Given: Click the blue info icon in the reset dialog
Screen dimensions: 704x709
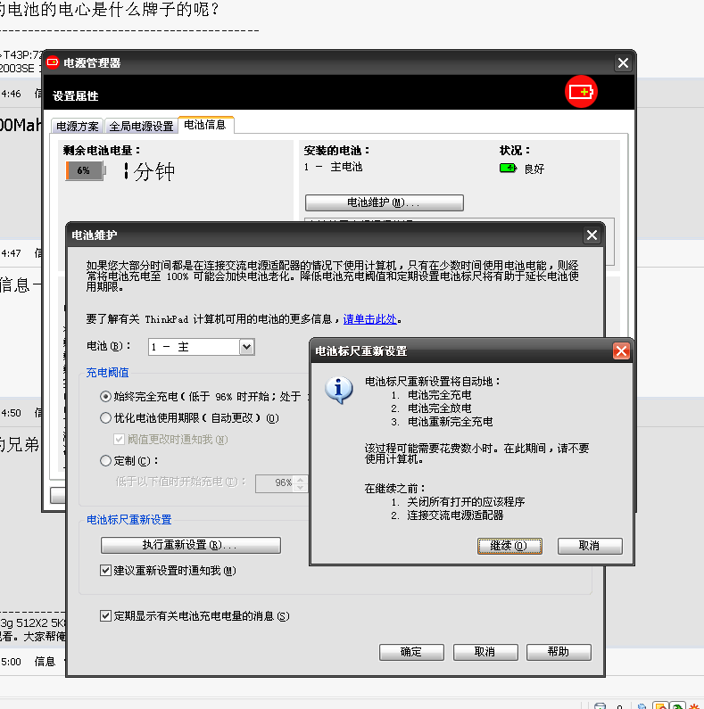Looking at the screenshot, I should pos(338,390).
